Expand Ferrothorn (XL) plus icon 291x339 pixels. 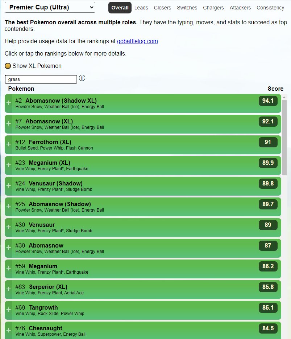click(8, 144)
